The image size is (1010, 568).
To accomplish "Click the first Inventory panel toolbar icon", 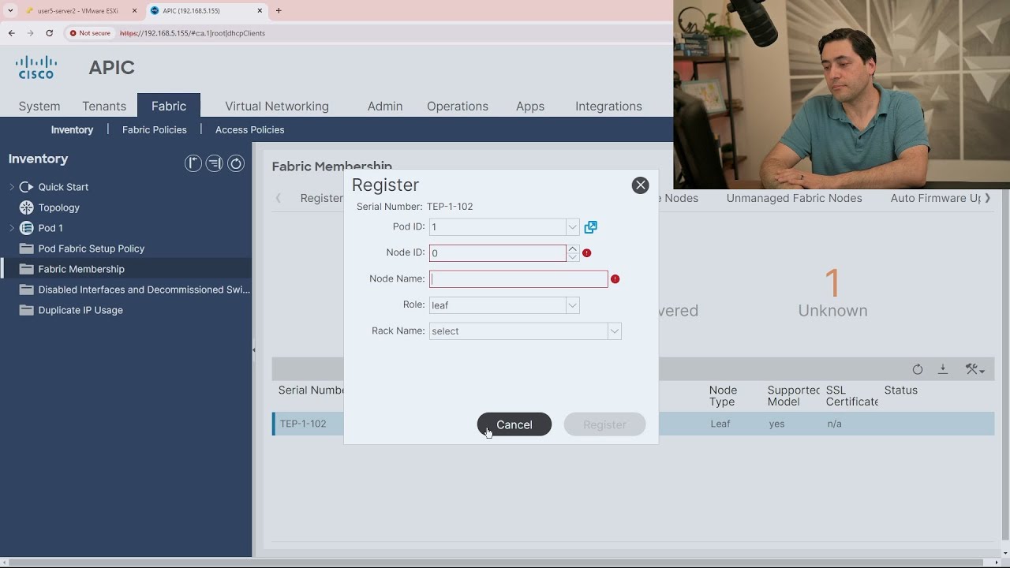I will click(193, 163).
